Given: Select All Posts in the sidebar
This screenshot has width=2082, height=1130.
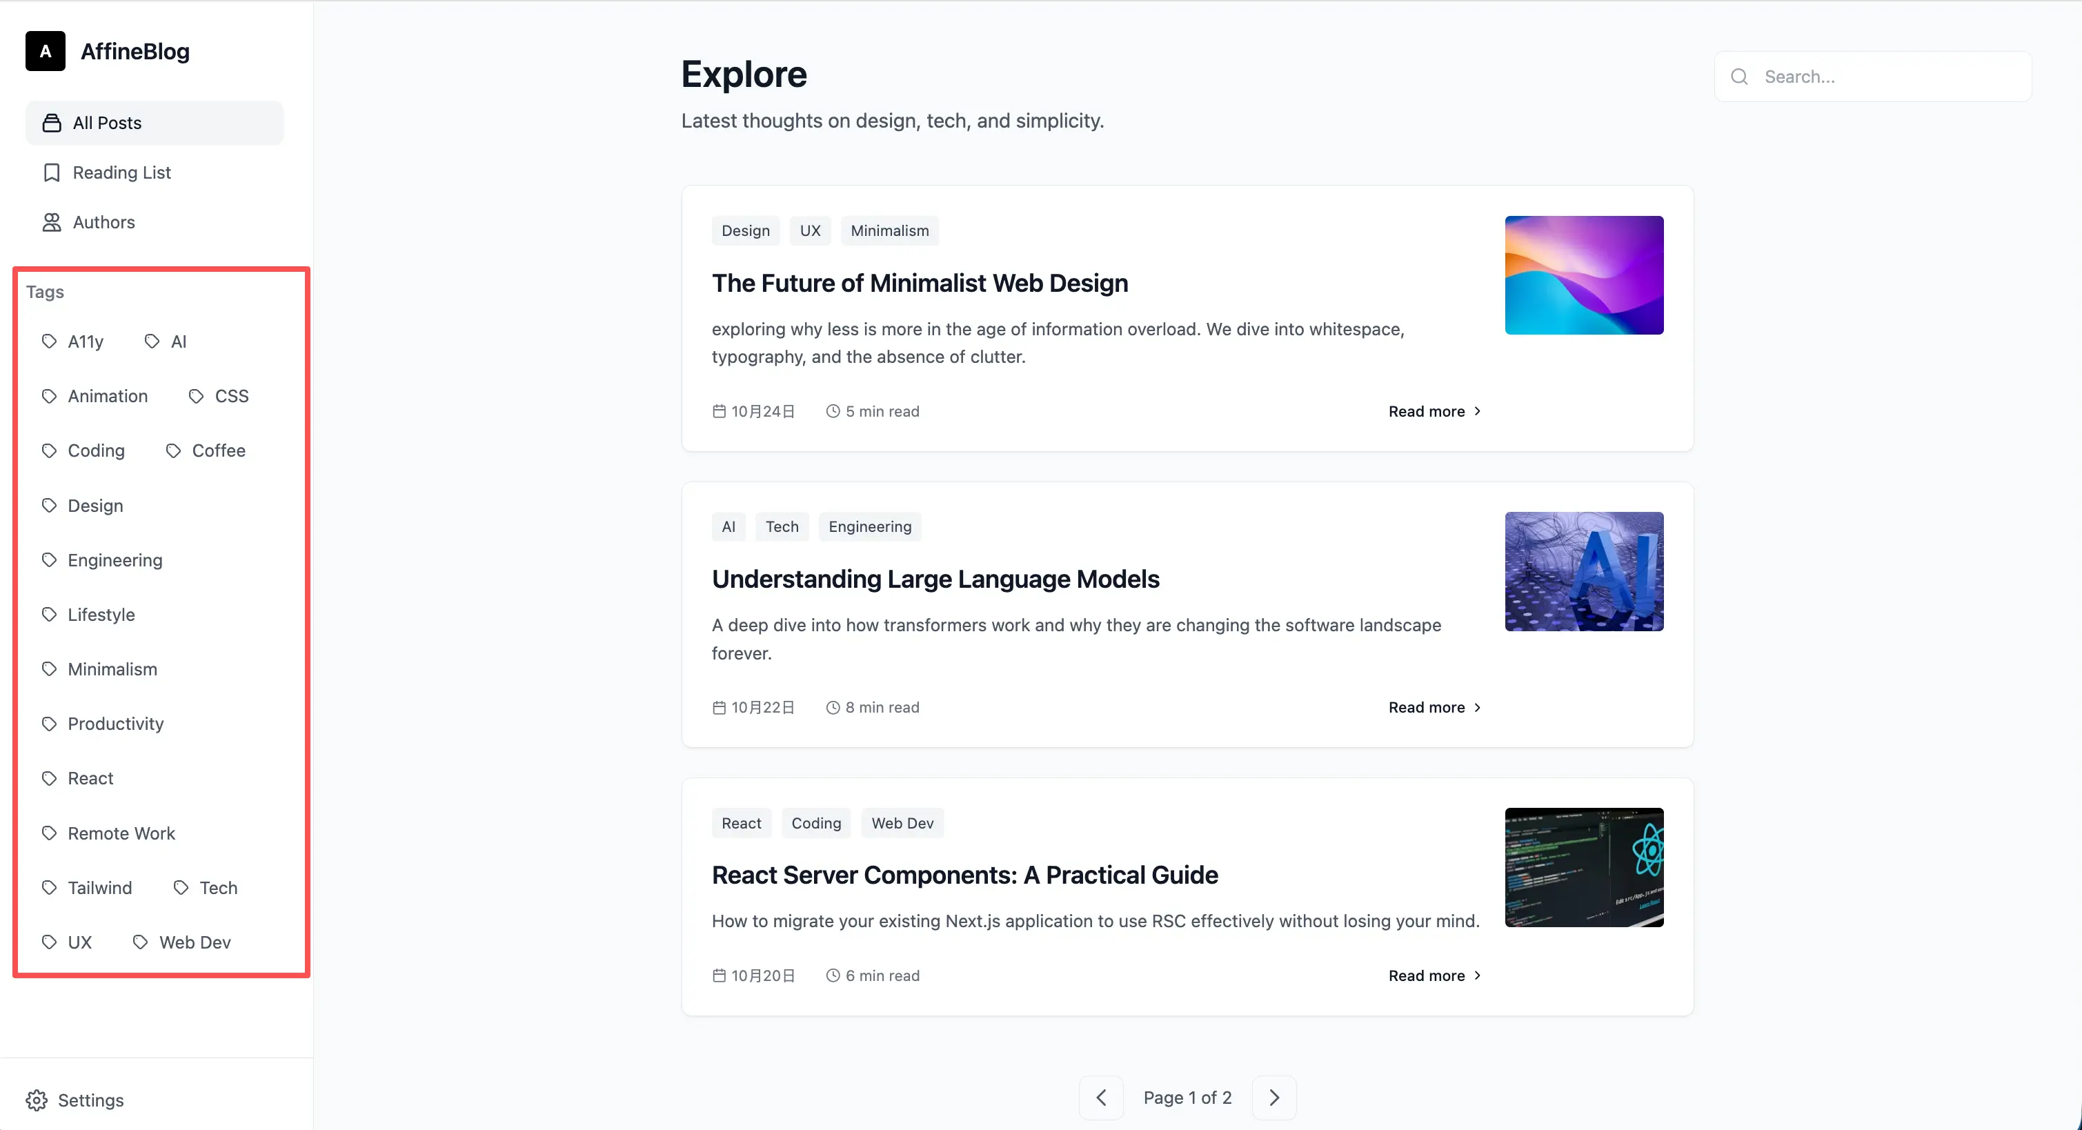Looking at the screenshot, I should (x=155, y=123).
